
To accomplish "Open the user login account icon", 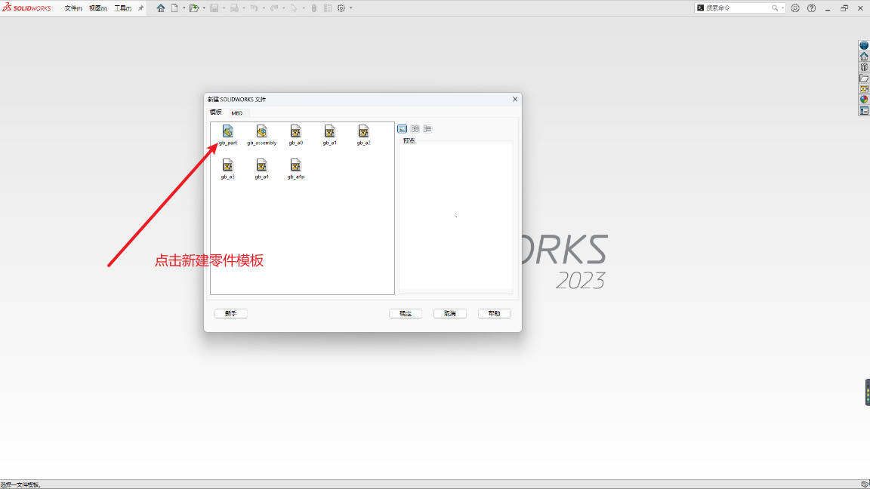I will pos(795,8).
